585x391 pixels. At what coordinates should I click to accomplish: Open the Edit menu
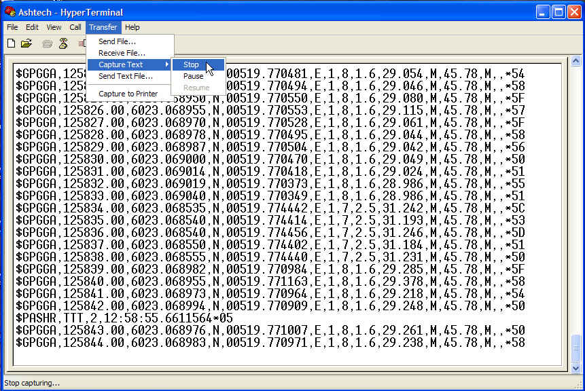pyautogui.click(x=32, y=27)
